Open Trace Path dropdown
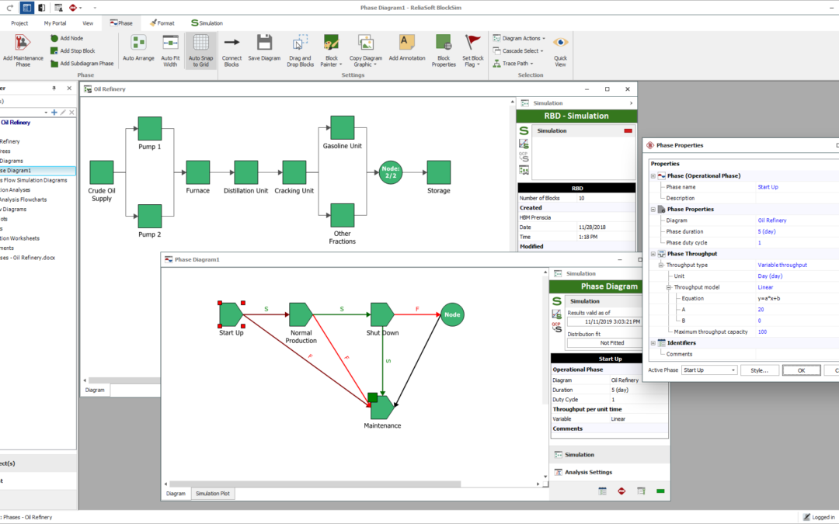The width and height of the screenshot is (839, 524). tap(513, 63)
